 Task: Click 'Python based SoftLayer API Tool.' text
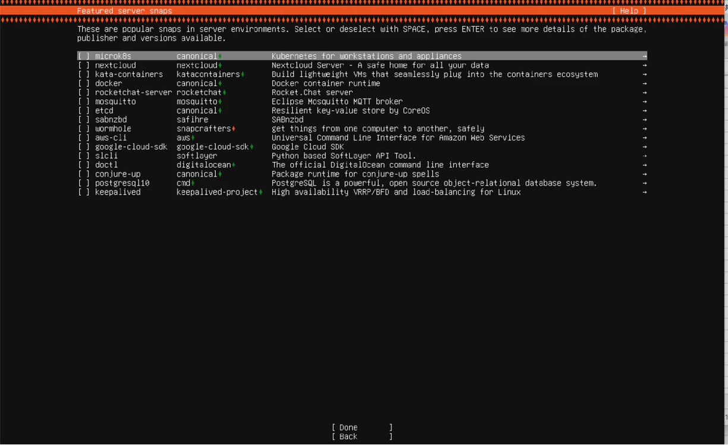click(x=344, y=156)
